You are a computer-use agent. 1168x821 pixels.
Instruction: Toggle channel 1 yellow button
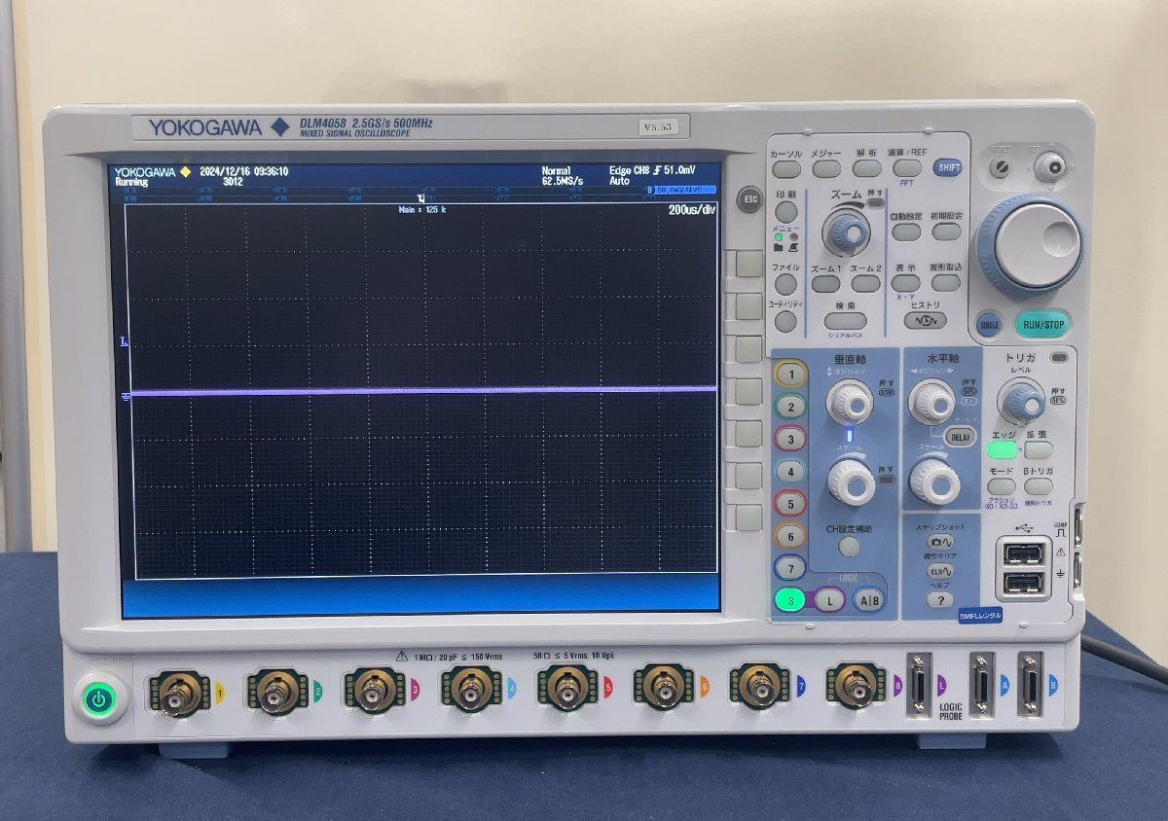tap(791, 374)
